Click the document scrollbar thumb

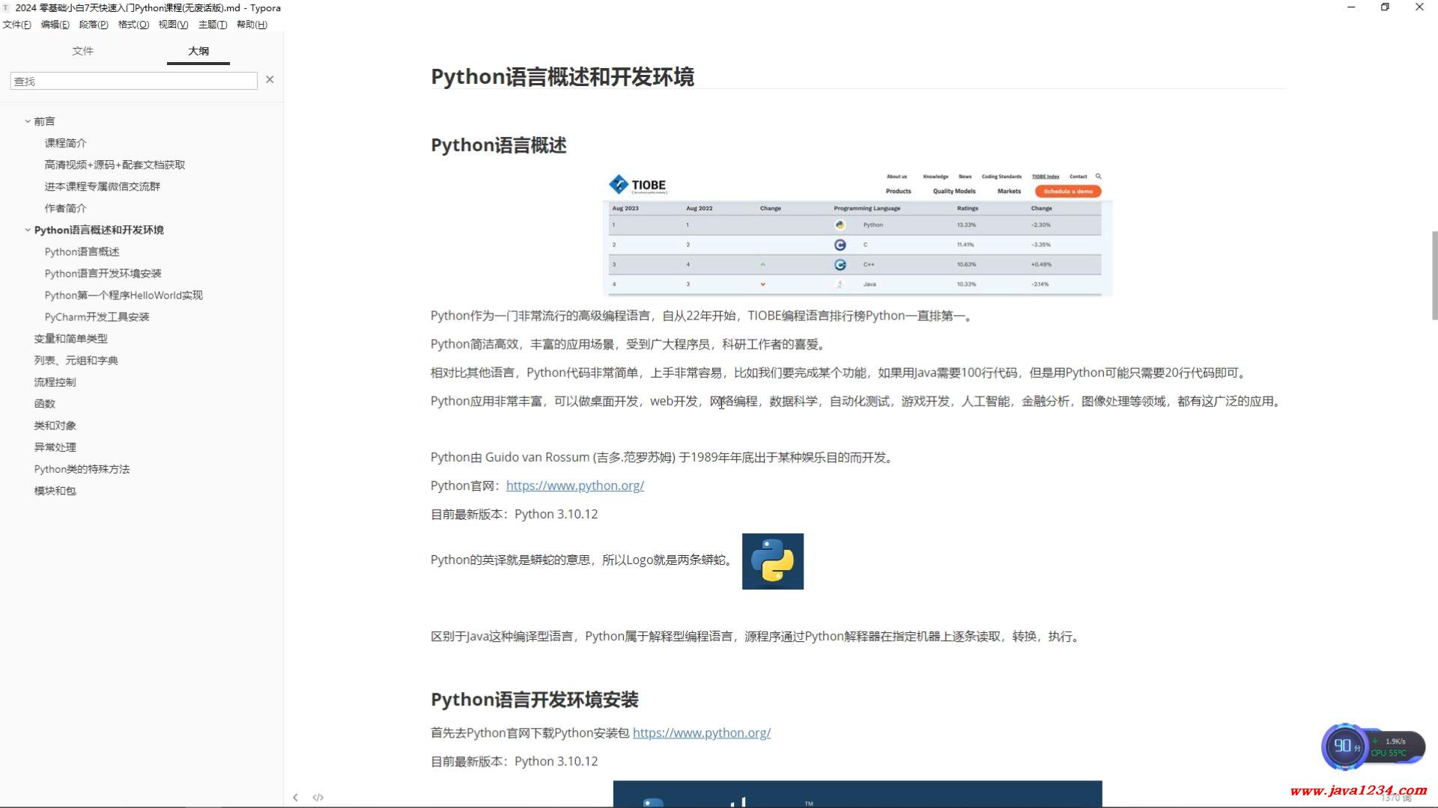(x=1434, y=275)
